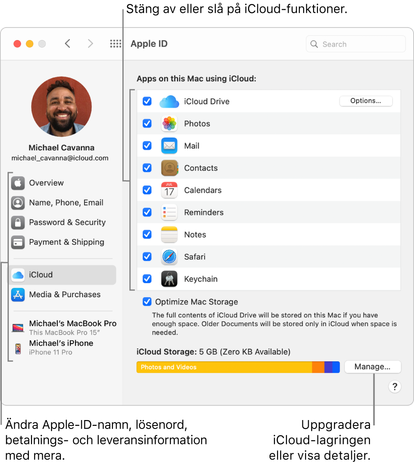The height and width of the screenshot is (465, 414).
Task: Select Payment & Shipping section
Action: 67,242
